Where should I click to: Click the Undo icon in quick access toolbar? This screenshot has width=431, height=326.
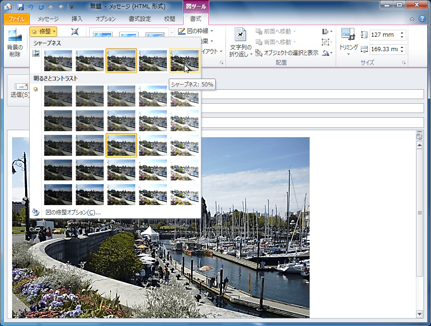point(31,7)
